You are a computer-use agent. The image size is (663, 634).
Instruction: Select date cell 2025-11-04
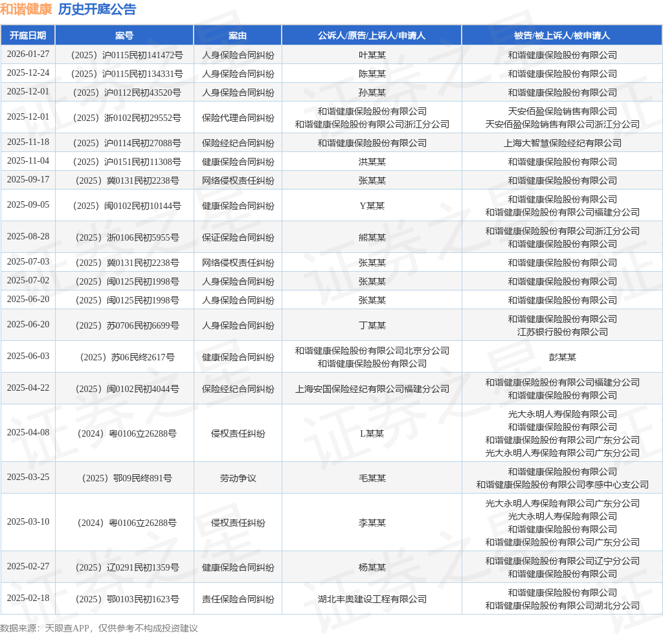pos(28,161)
